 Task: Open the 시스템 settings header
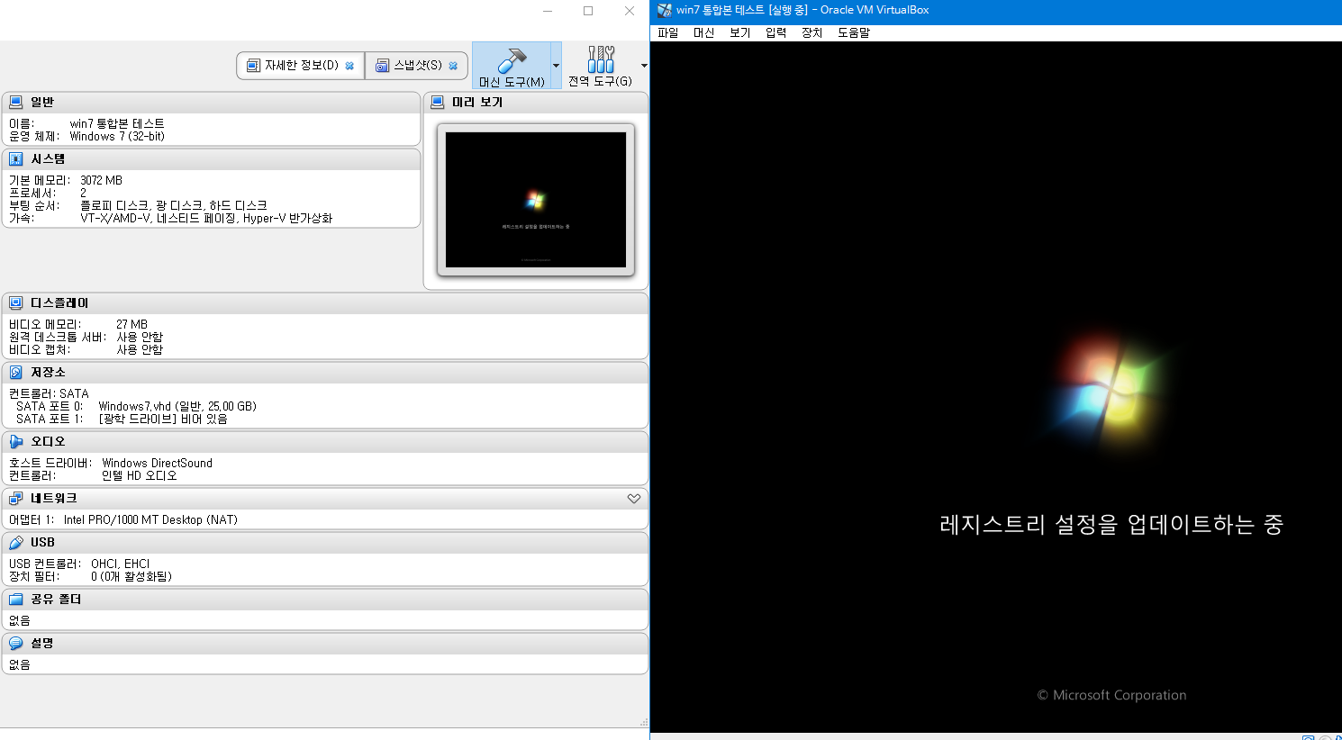pyautogui.click(x=48, y=158)
